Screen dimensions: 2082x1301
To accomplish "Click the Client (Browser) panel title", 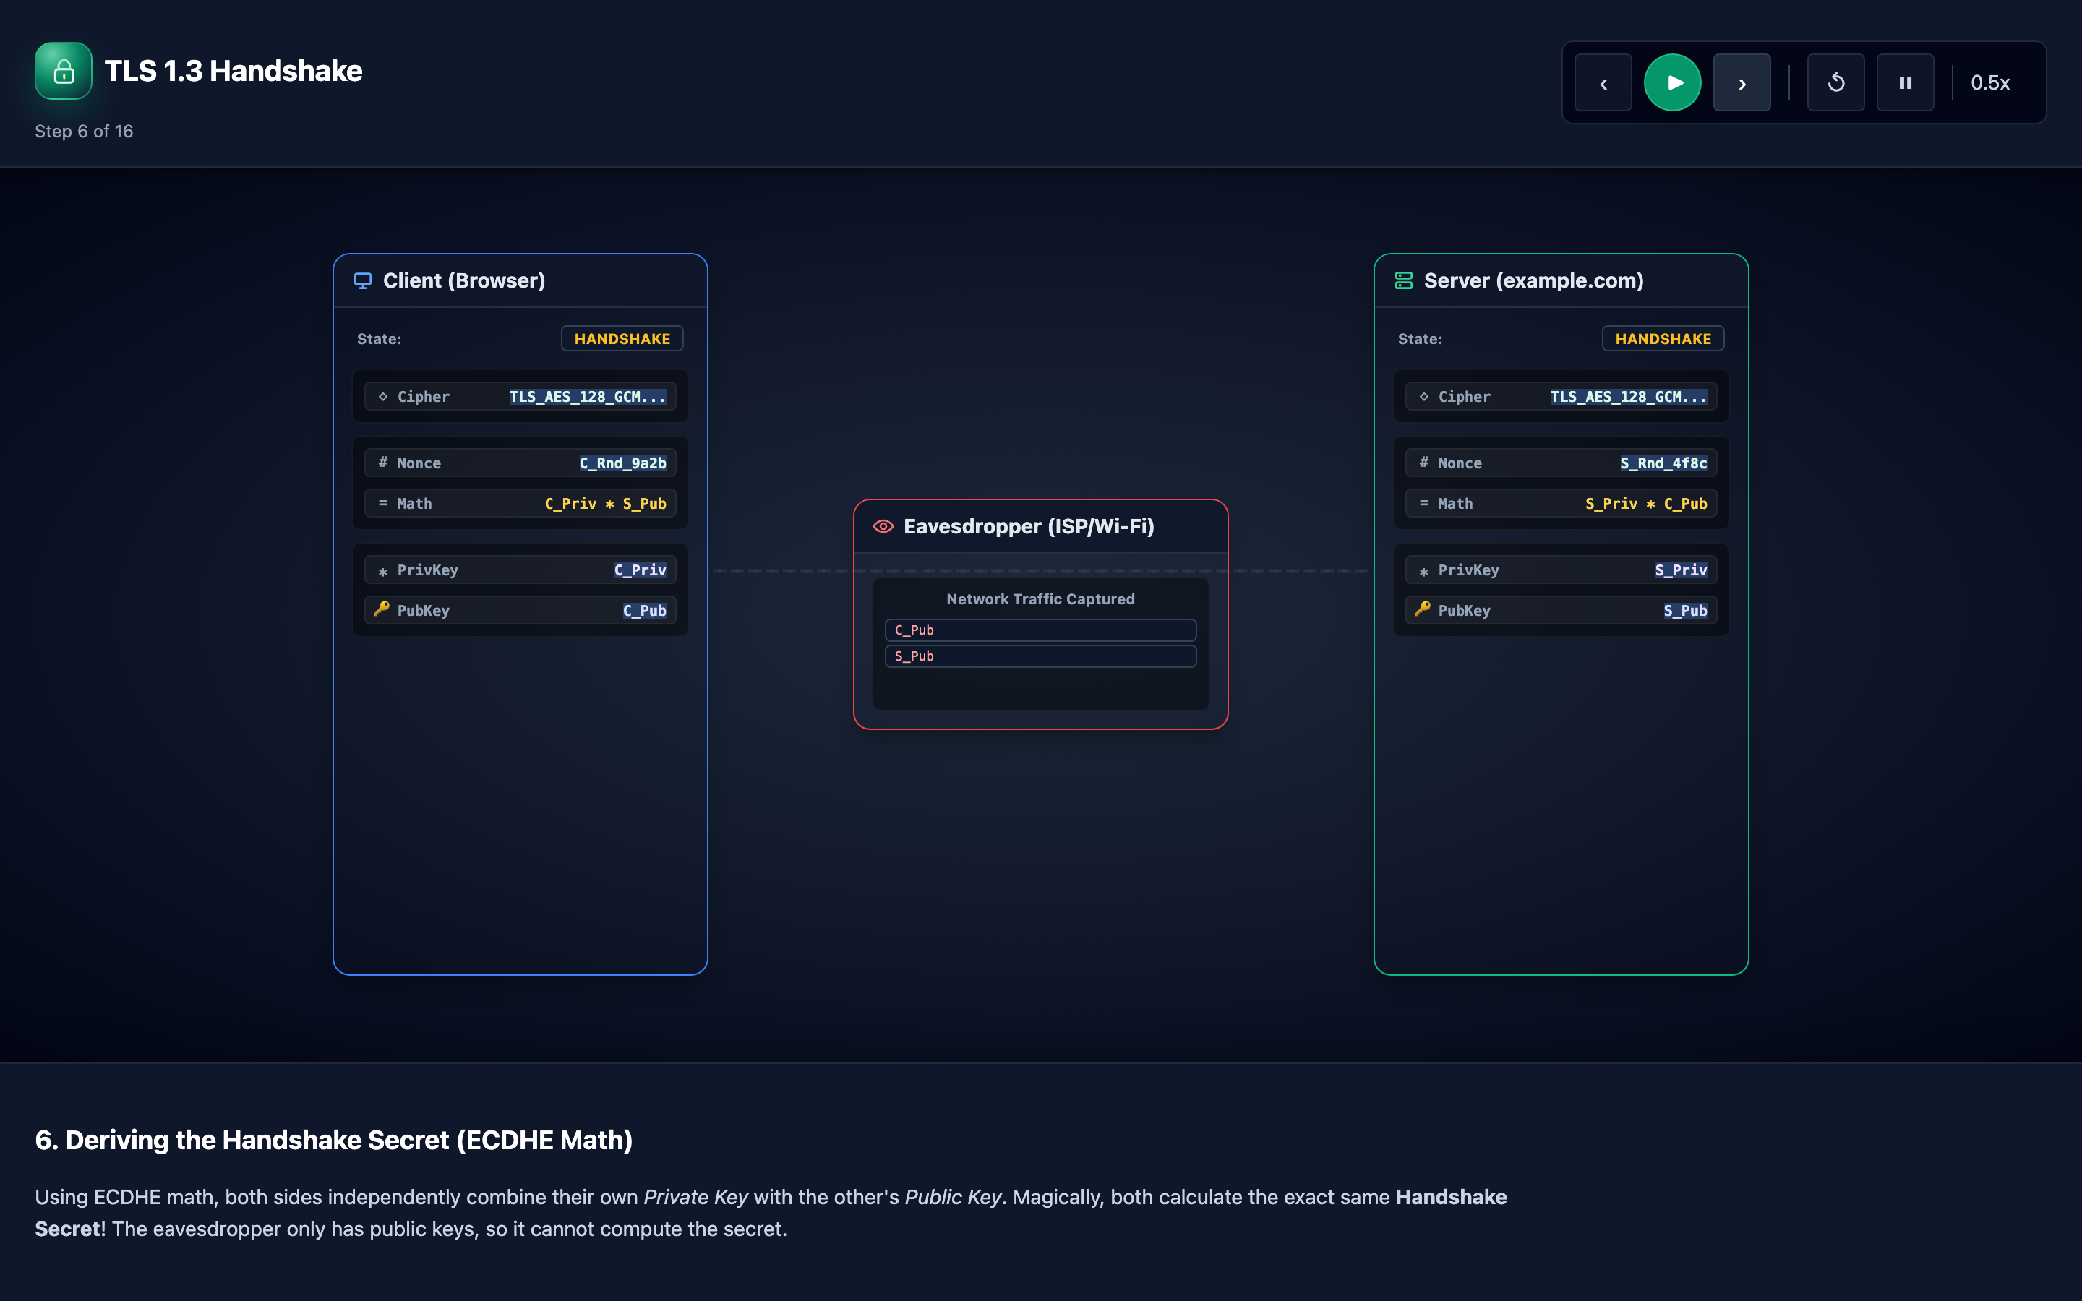I will point(463,280).
